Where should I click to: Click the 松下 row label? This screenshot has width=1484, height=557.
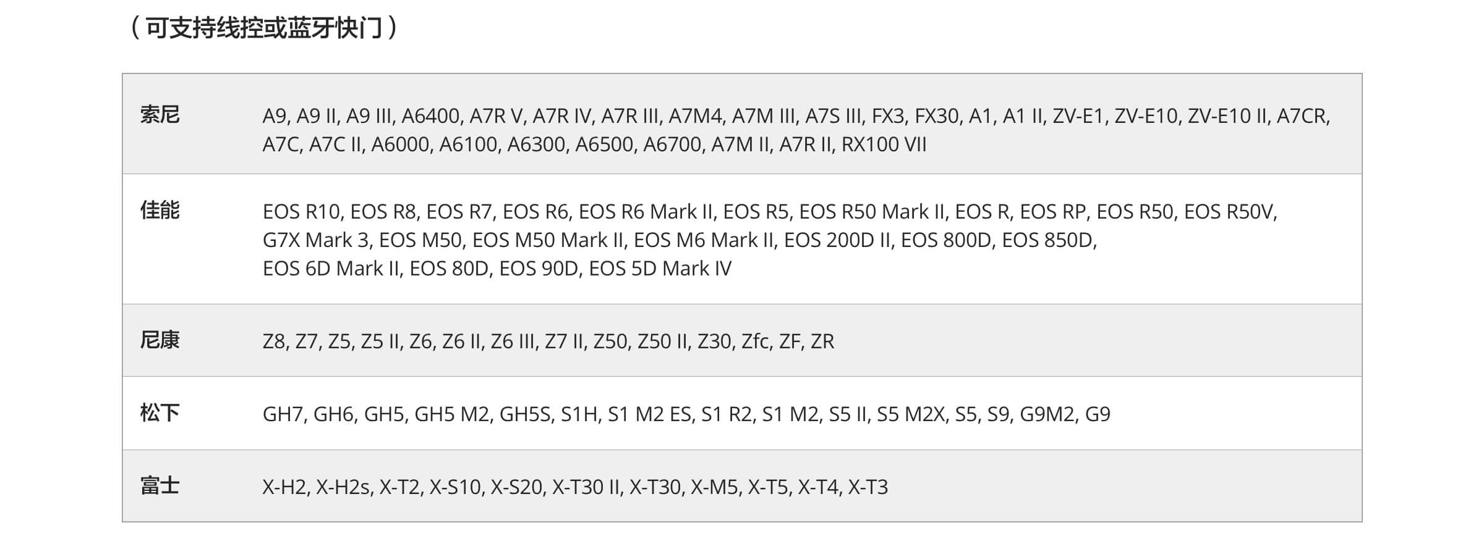(160, 413)
